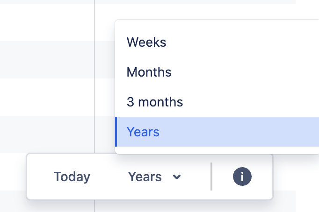
Task: Toggle the timescale selector's down chevron
Action: click(x=176, y=177)
